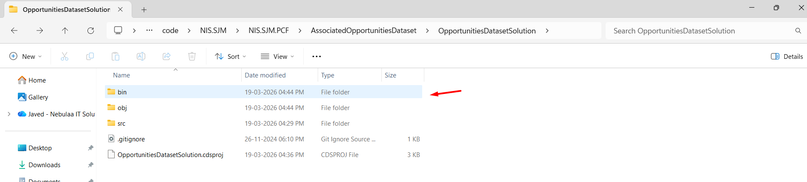Open the View dropdown menu

click(277, 56)
